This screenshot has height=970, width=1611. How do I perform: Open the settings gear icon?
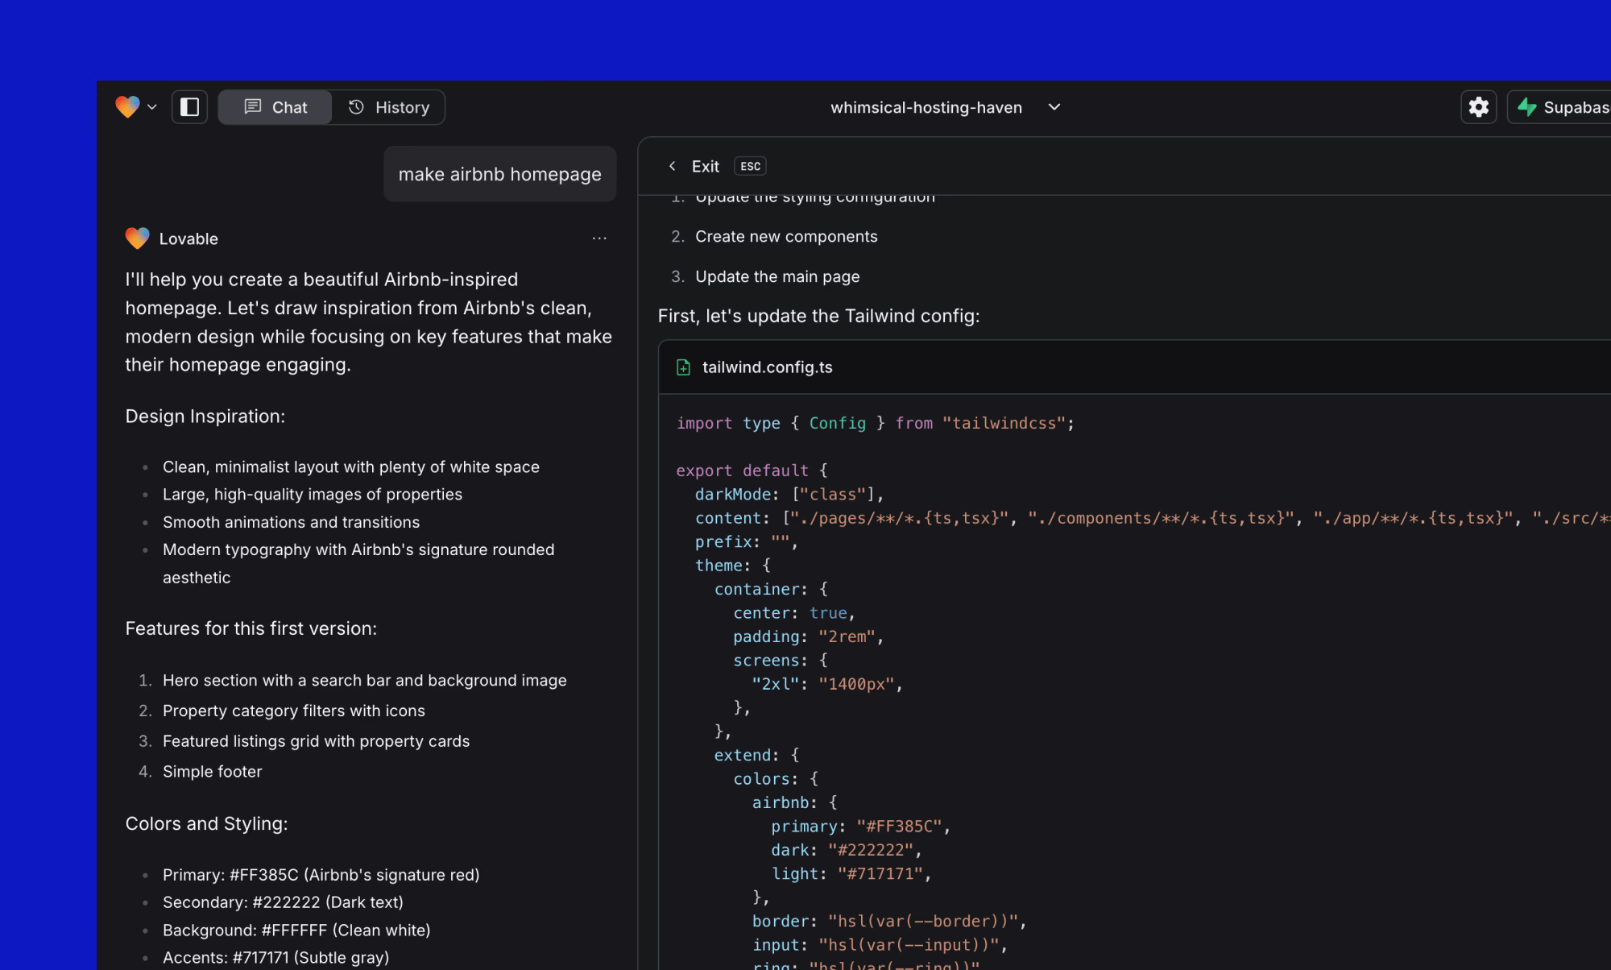[1478, 106]
